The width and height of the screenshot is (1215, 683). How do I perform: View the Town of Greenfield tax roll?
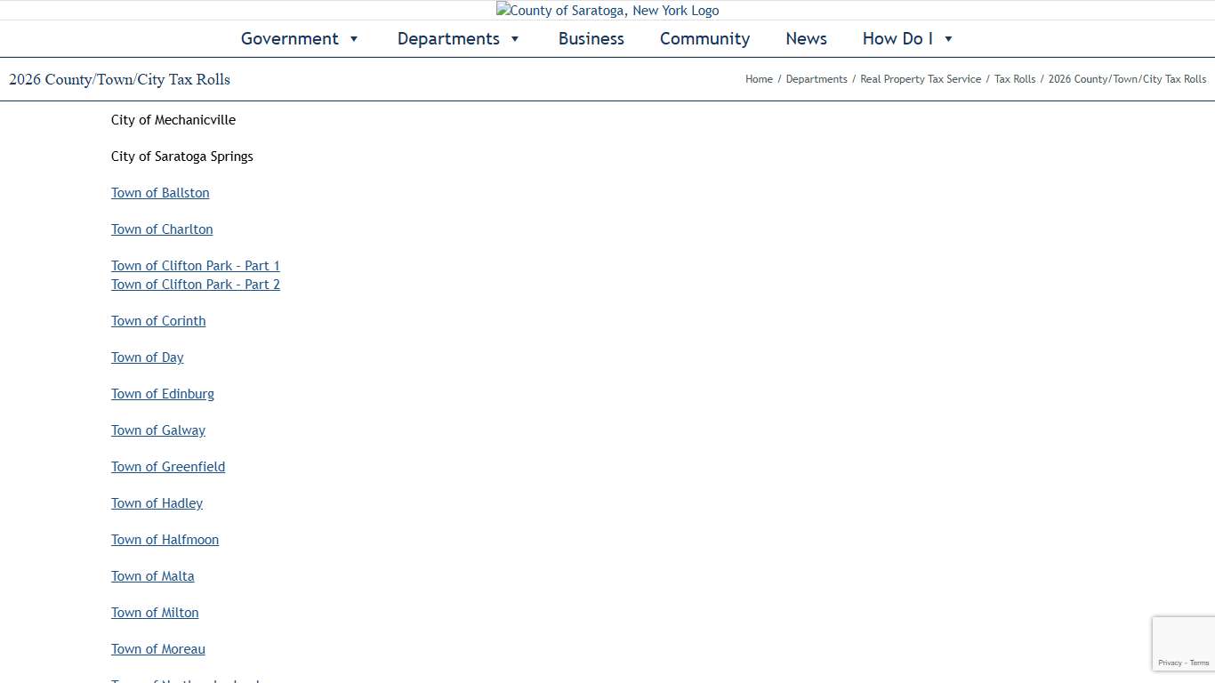[168, 467]
